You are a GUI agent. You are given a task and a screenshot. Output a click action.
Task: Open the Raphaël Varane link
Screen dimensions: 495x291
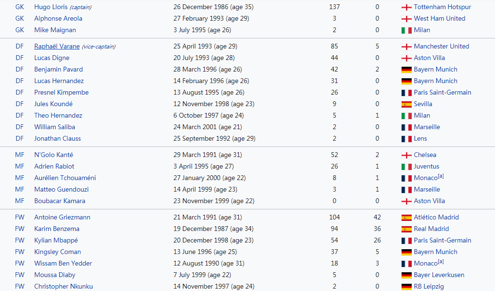[x=57, y=46]
